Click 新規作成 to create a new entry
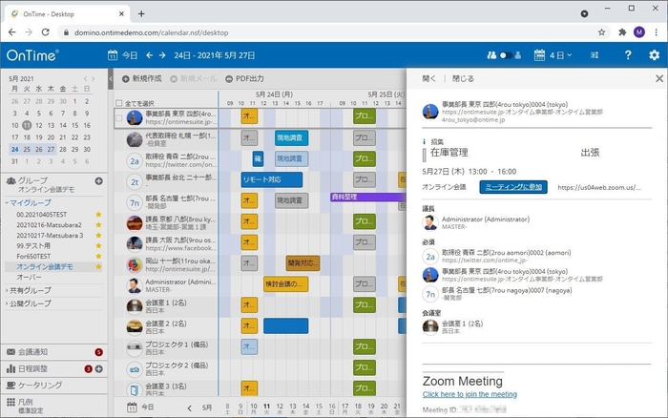 pyautogui.click(x=147, y=78)
